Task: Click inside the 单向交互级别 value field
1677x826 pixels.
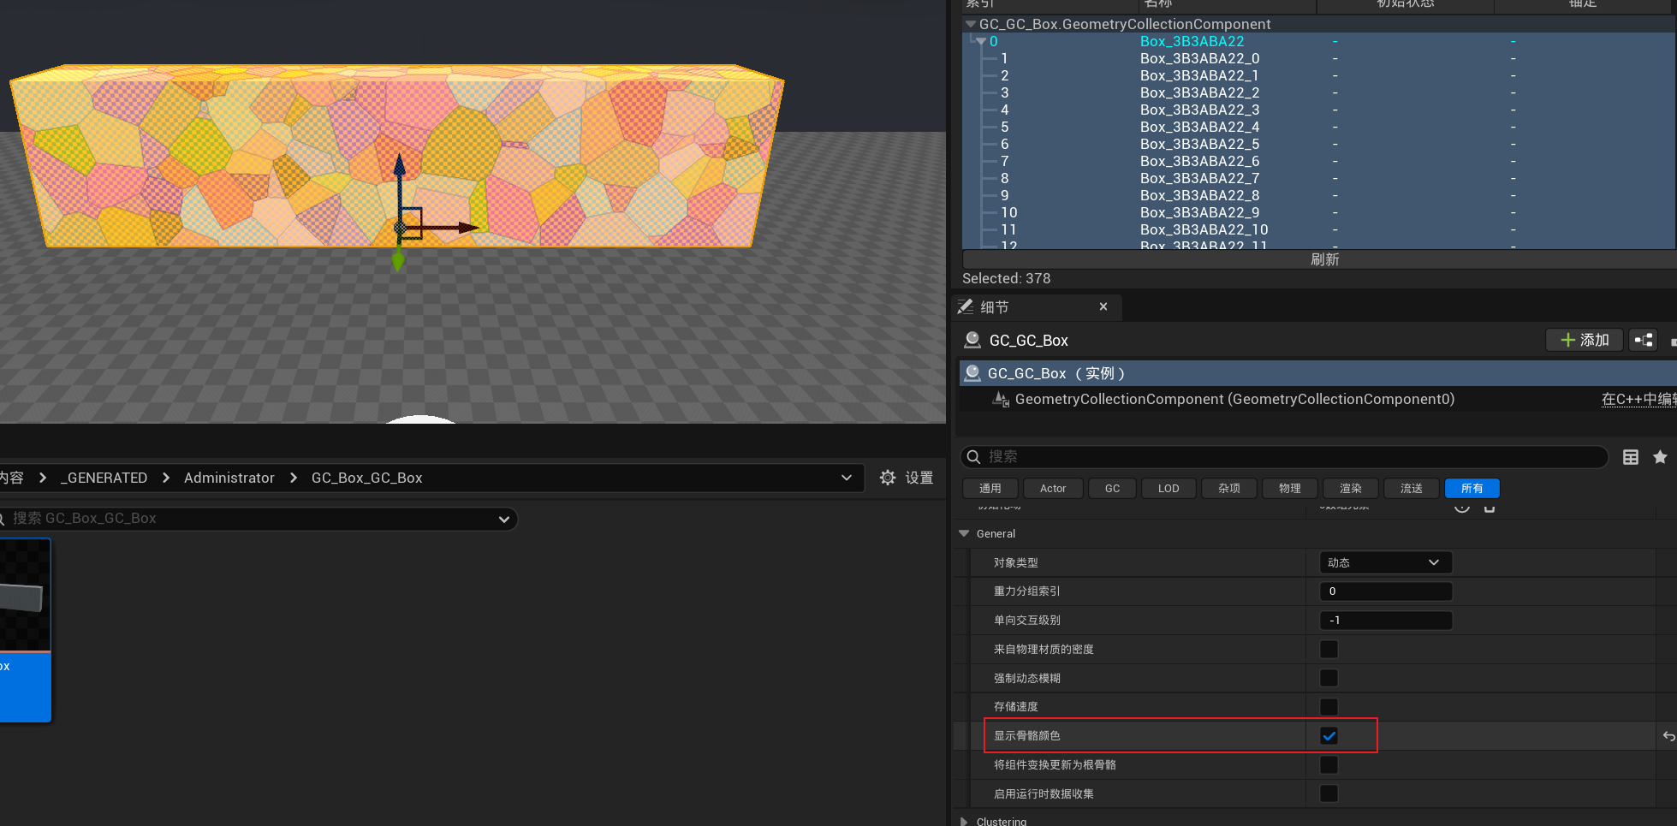Action: 1384,620
